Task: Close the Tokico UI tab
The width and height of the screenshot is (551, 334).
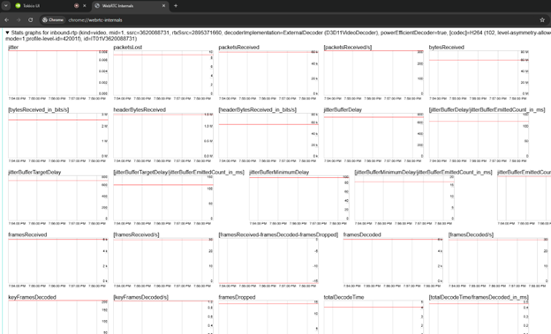Action: (x=85, y=5)
